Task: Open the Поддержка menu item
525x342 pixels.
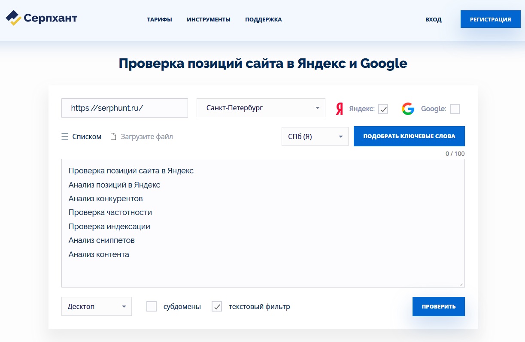Action: (x=264, y=19)
